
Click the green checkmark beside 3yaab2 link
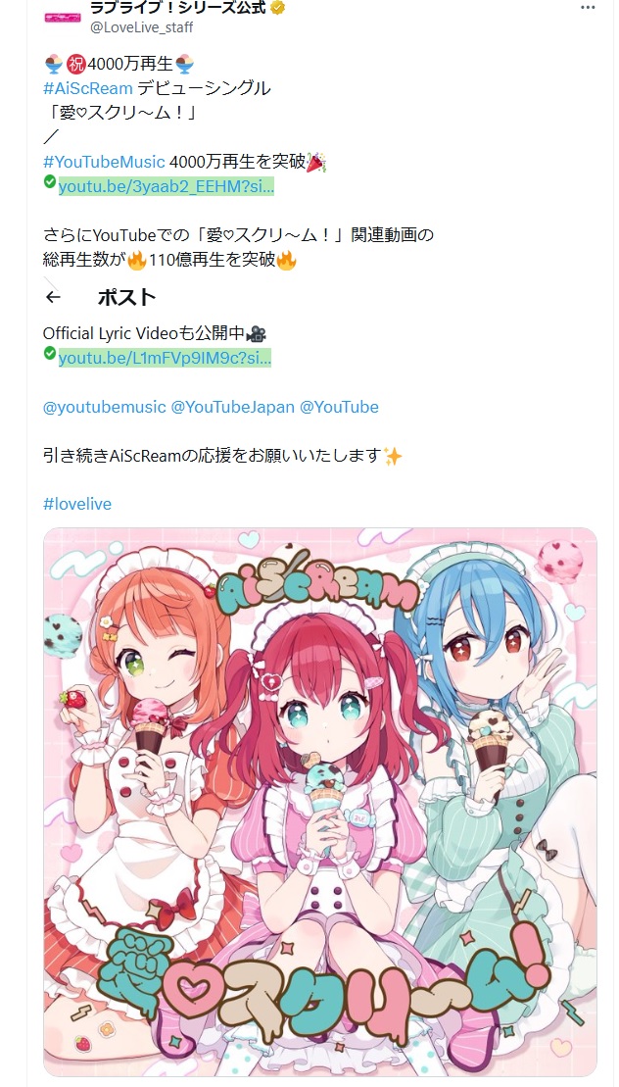50,181
